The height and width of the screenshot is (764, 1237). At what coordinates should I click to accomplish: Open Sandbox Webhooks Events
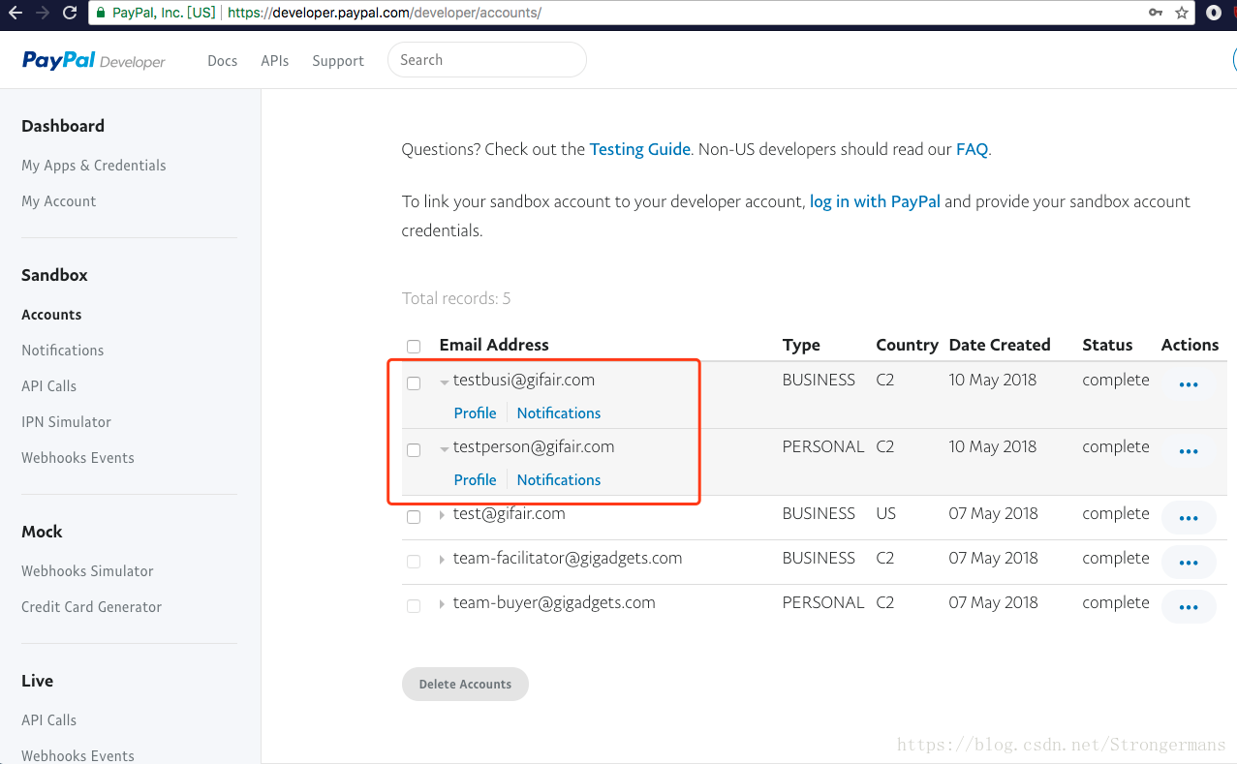(77, 458)
